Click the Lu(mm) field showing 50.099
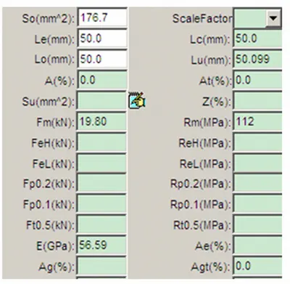 coord(257,60)
